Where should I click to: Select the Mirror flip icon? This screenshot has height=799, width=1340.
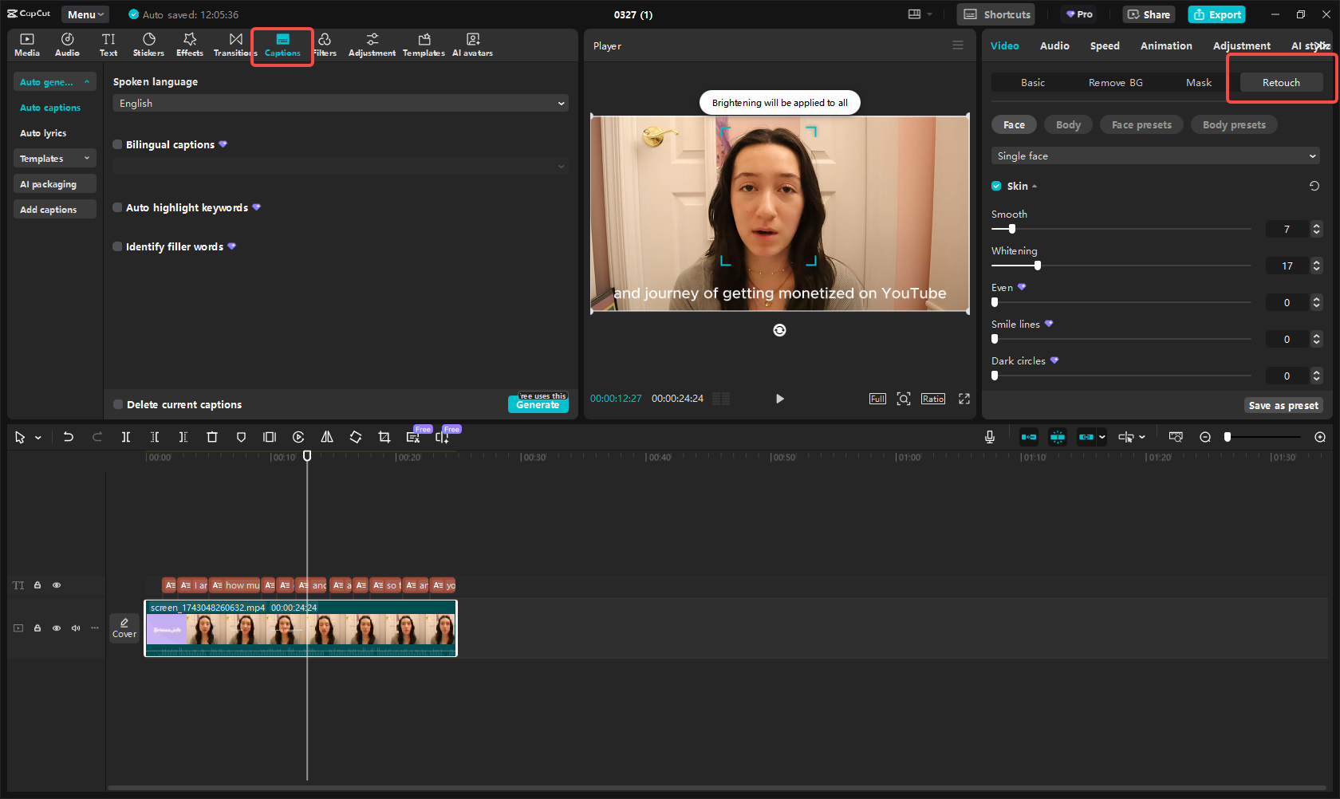coord(327,437)
